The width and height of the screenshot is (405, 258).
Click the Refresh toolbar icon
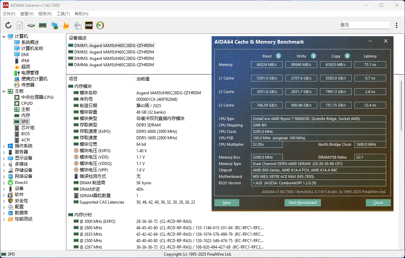point(8,25)
